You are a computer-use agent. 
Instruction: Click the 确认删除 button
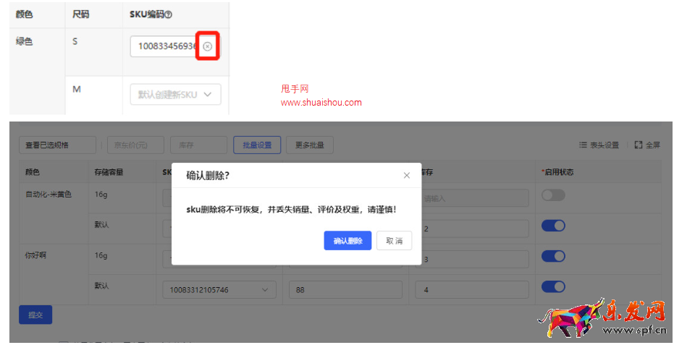(x=347, y=241)
